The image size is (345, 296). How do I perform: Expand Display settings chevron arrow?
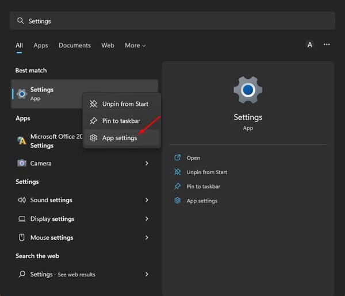147,219
